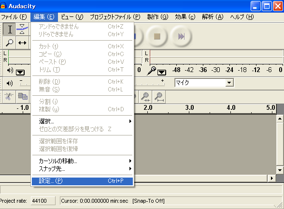The height and width of the screenshot is (209, 284).
Task: Click the Stop playback button
Action: click(157, 36)
